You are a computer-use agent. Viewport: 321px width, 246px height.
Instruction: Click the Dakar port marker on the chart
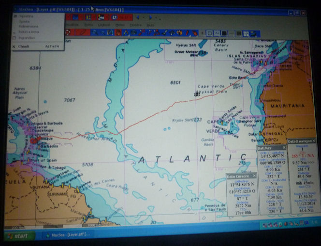click(260, 134)
